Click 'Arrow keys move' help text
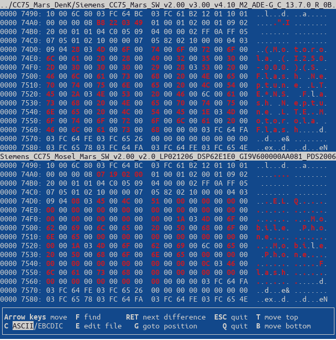The image size is (336, 340). pyautogui.click(x=36, y=317)
